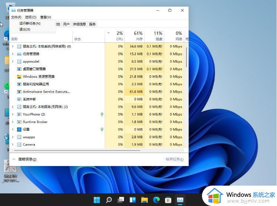Image resolution: width=277 pixels, height=206 pixels.
Task: Expand the Runtime Broker process row
Action: click(13, 122)
